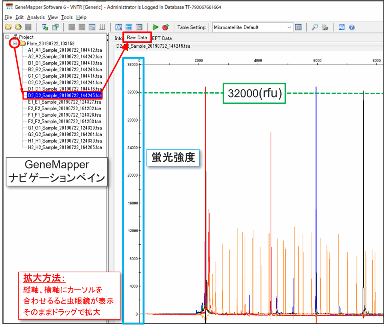Collapse the Project root tree node

tap(8, 37)
